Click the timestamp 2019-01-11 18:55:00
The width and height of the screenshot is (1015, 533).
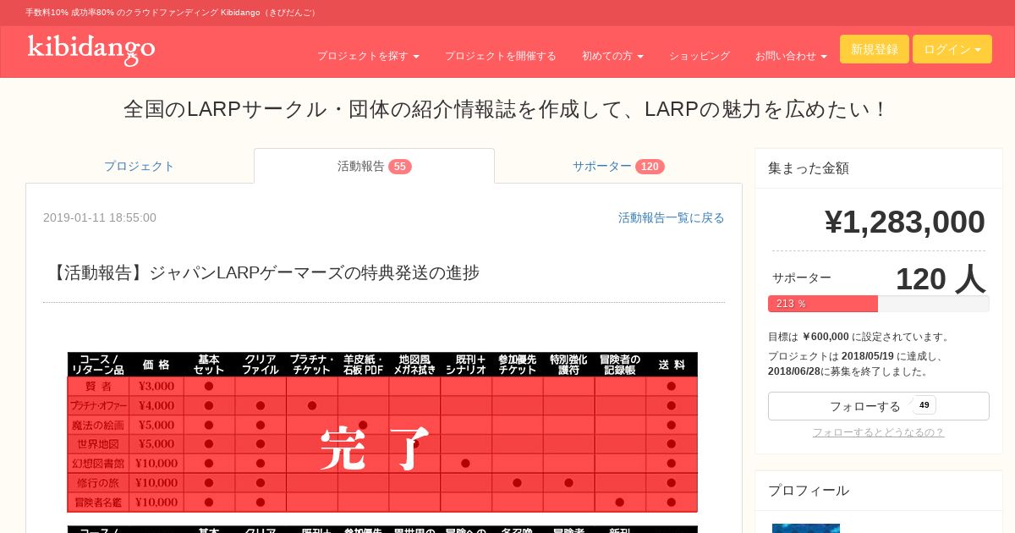(100, 217)
